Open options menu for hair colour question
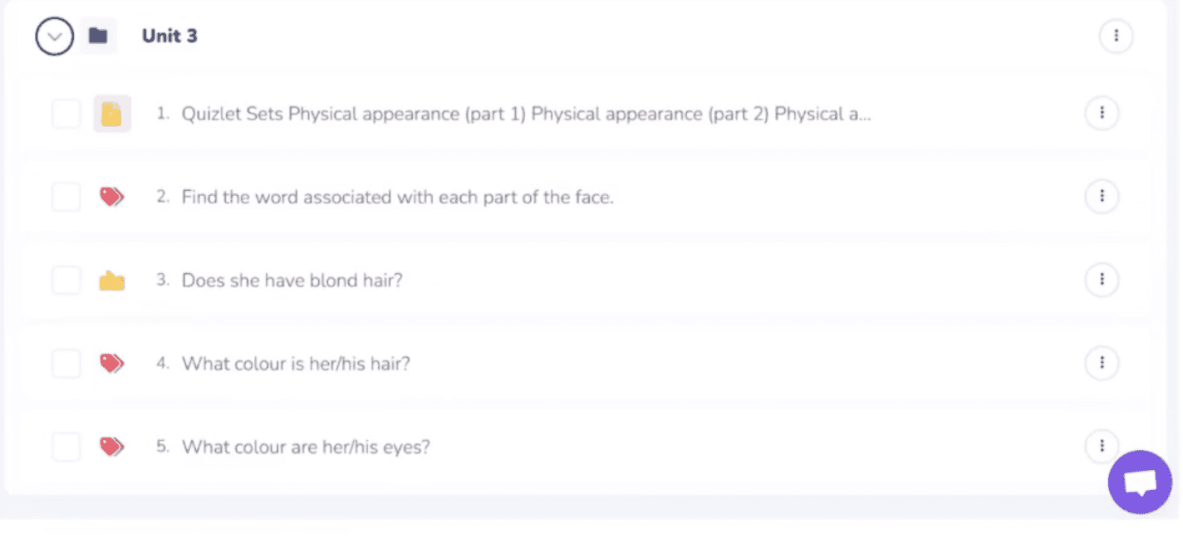 pos(1102,363)
